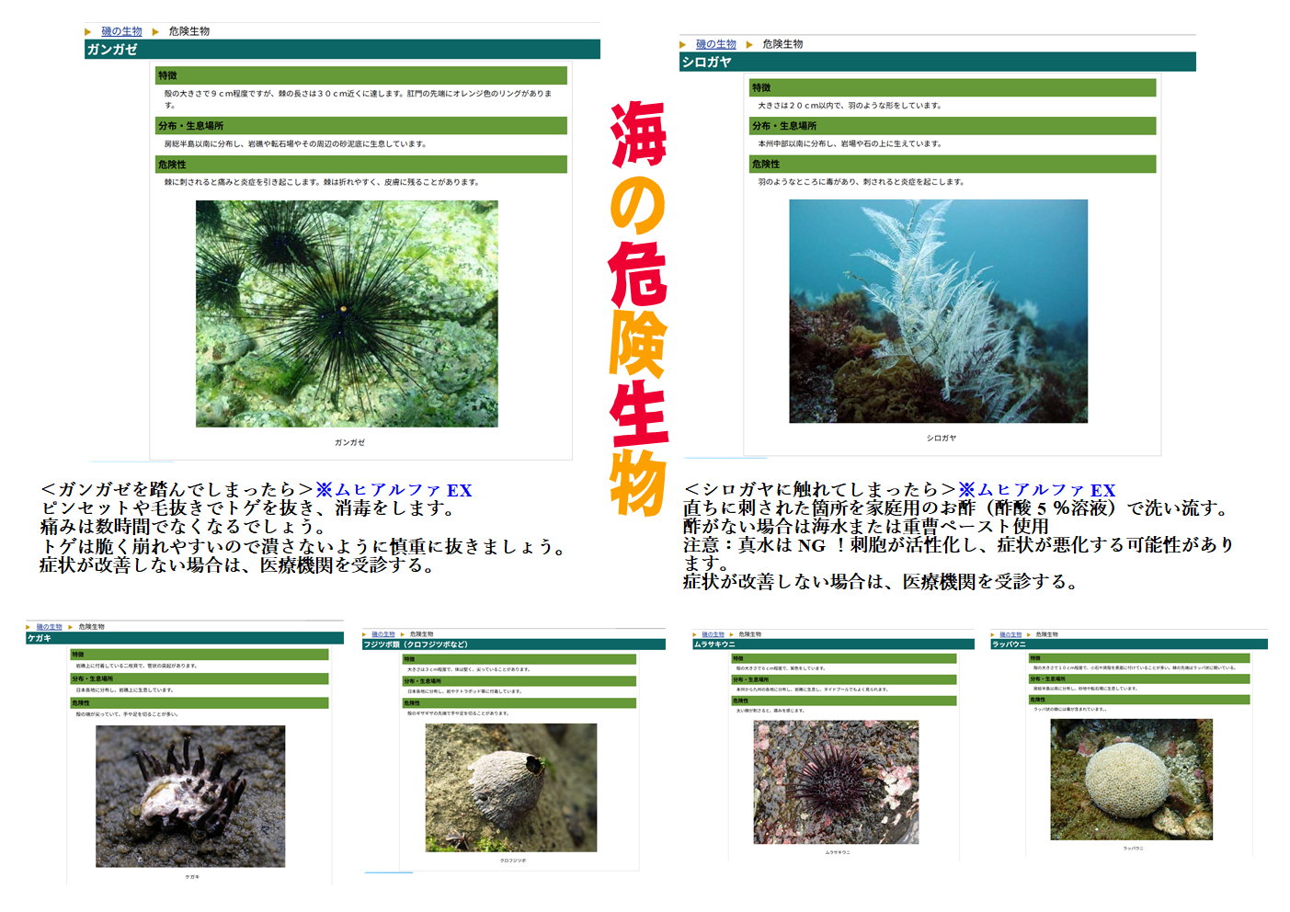Click the フジツボ類 teal title bar
The image size is (1290, 912).
[x=513, y=644]
